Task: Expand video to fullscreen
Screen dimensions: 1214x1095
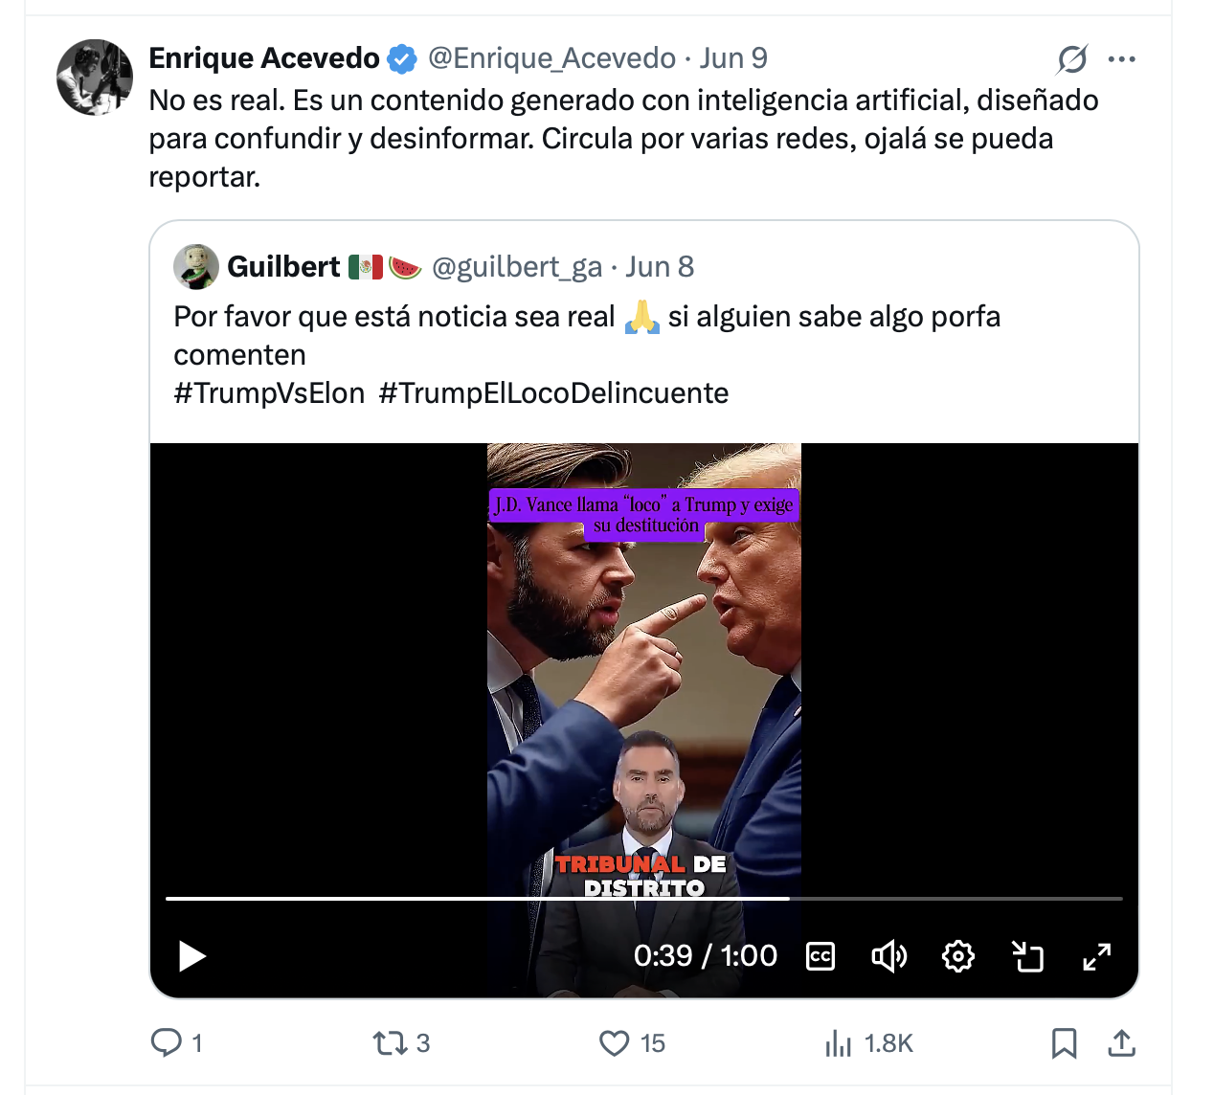Action: [1097, 956]
